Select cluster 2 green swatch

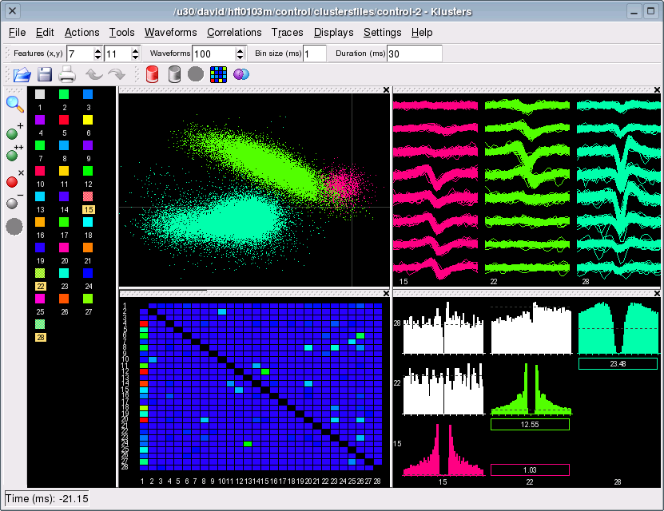coord(64,94)
